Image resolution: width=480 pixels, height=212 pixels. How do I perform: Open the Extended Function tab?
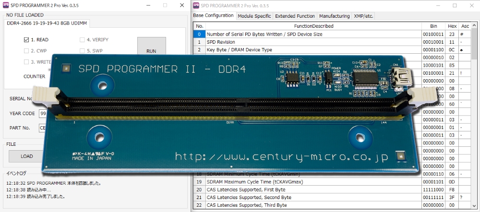pos(295,16)
